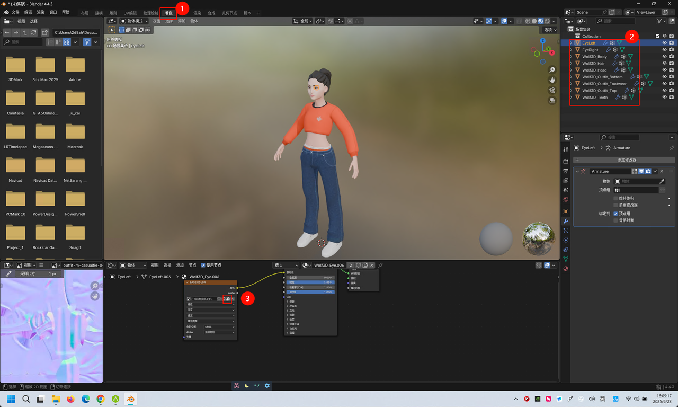Click the zoom magnifier gizmo in viewport
Image resolution: width=678 pixels, height=407 pixels.
pyautogui.click(x=552, y=70)
